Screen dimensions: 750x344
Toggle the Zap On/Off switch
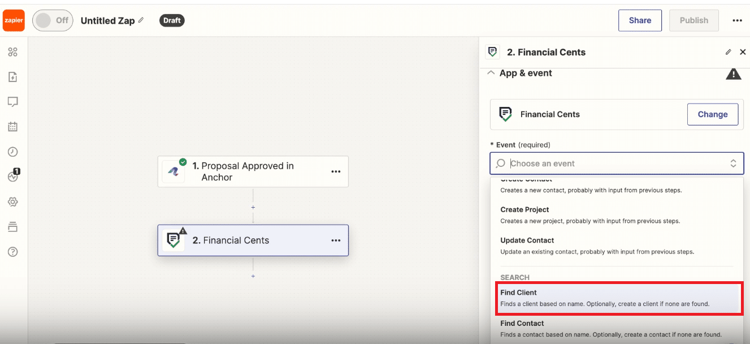pos(53,20)
